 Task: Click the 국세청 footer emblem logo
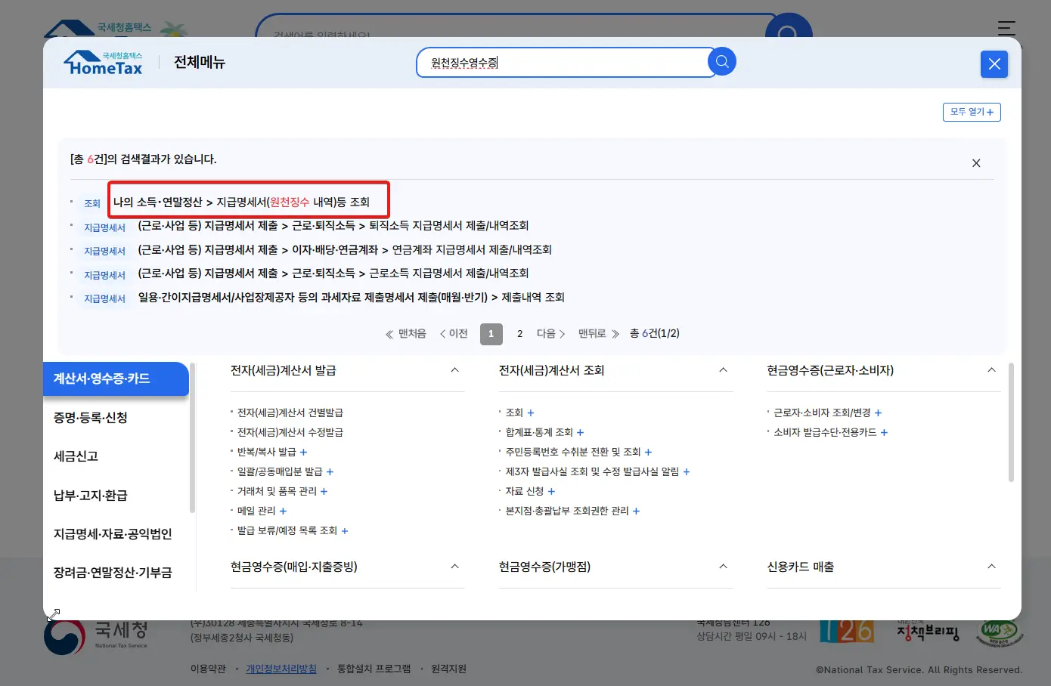point(96,636)
